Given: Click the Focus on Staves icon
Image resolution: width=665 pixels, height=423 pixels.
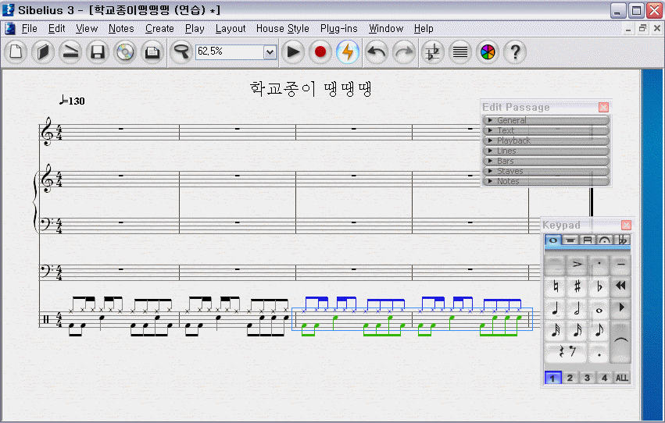Looking at the screenshot, I should click(460, 52).
